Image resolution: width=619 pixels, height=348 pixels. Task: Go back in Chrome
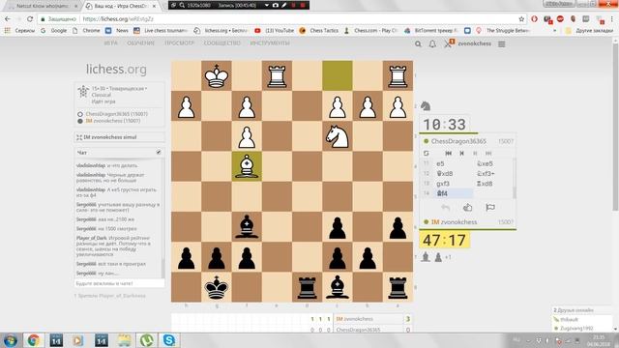[8, 19]
